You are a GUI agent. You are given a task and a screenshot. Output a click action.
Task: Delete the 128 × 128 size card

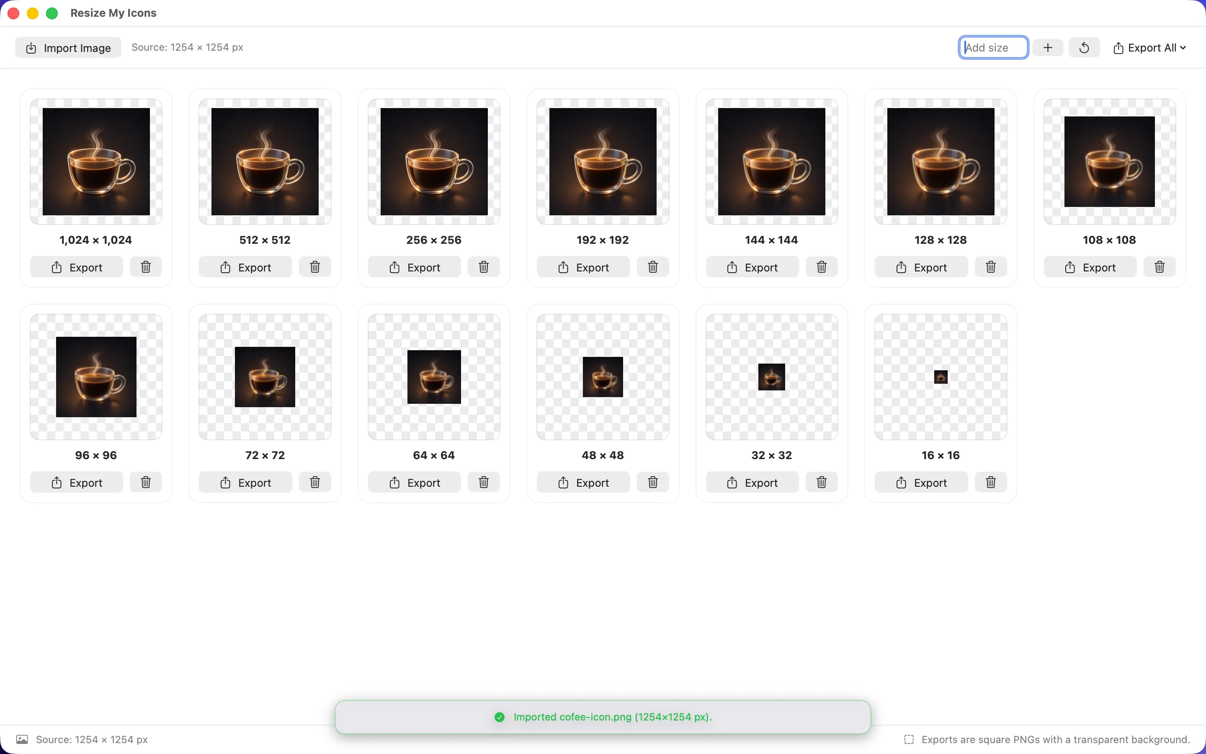click(x=991, y=267)
